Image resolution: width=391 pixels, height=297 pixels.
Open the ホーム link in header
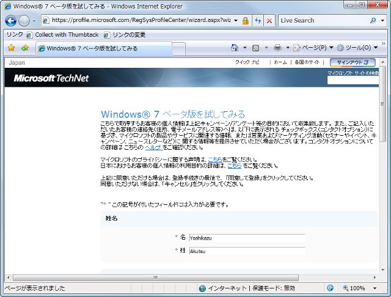pyautogui.click(x=280, y=62)
